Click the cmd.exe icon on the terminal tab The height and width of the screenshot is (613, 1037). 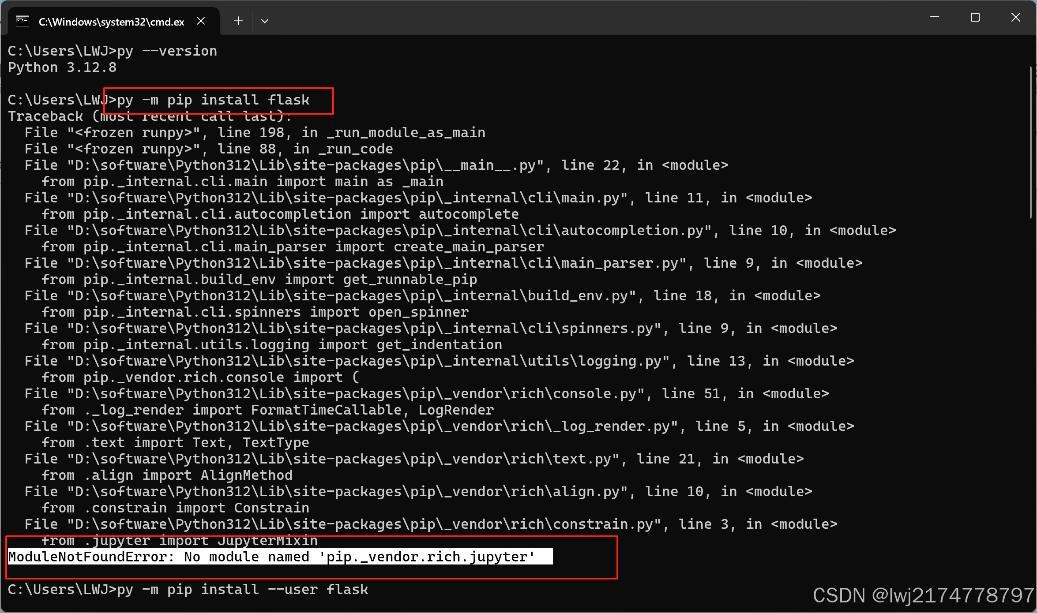pos(22,20)
